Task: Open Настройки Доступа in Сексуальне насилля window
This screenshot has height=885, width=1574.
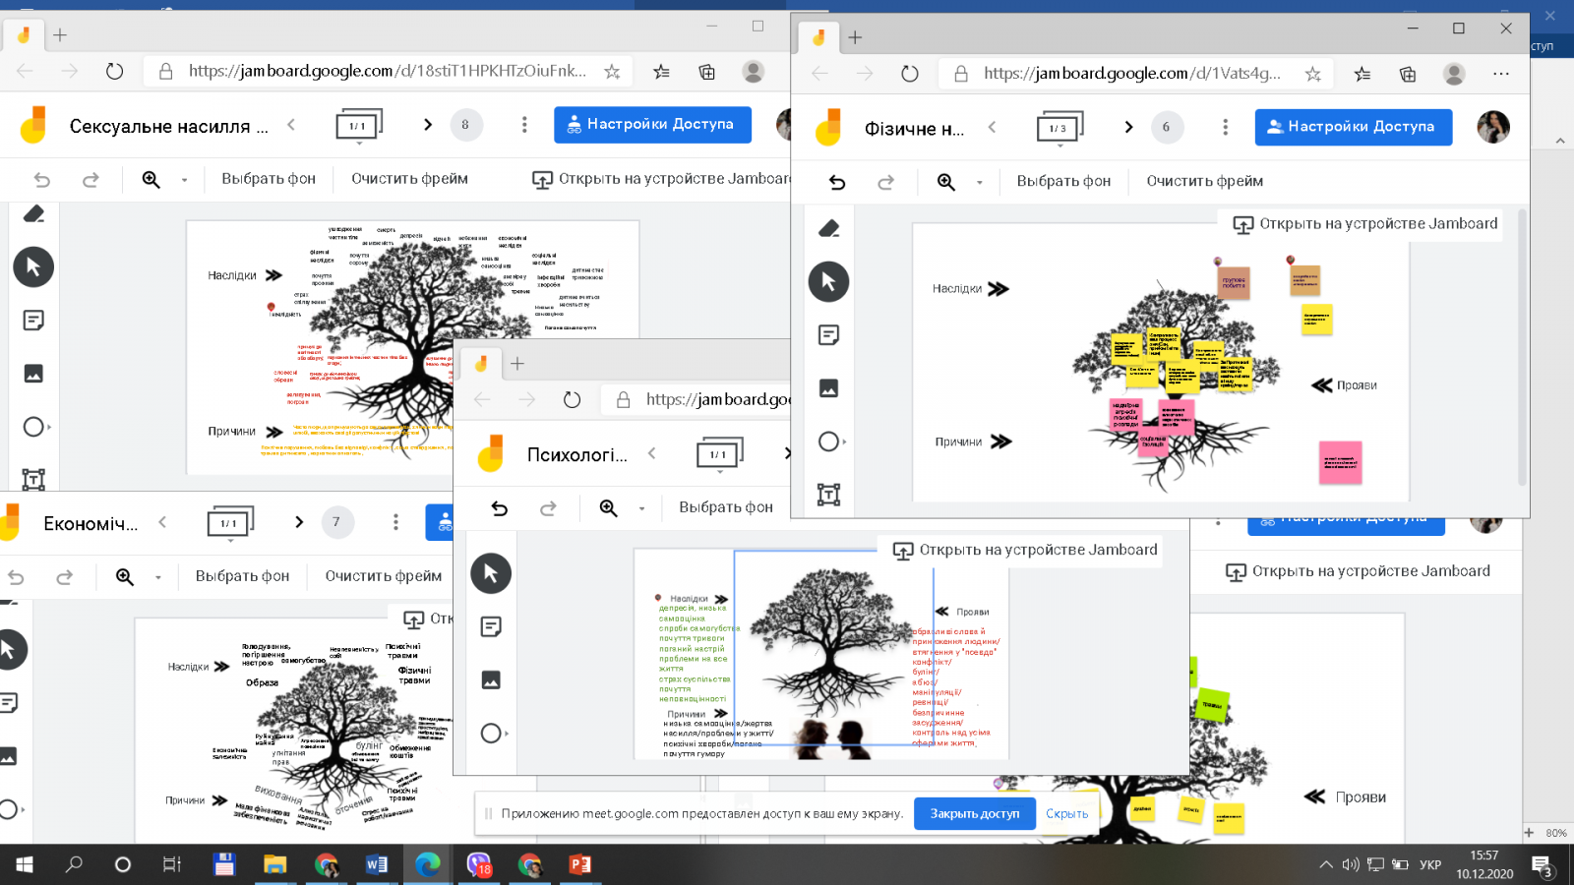Action: point(652,125)
